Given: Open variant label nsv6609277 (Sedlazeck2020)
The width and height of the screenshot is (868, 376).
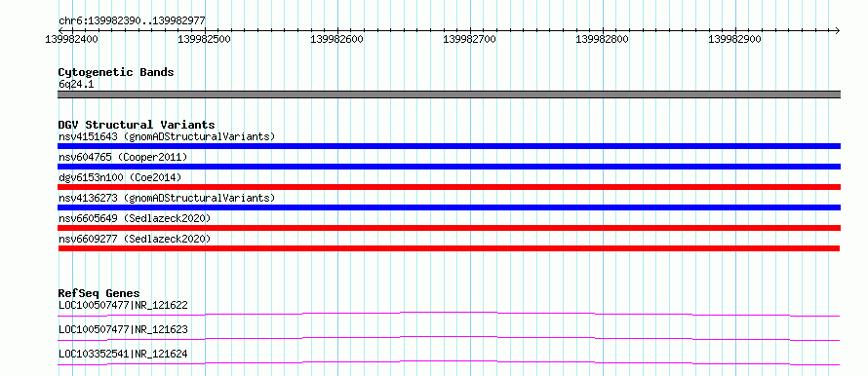Looking at the screenshot, I should pyautogui.click(x=135, y=239).
